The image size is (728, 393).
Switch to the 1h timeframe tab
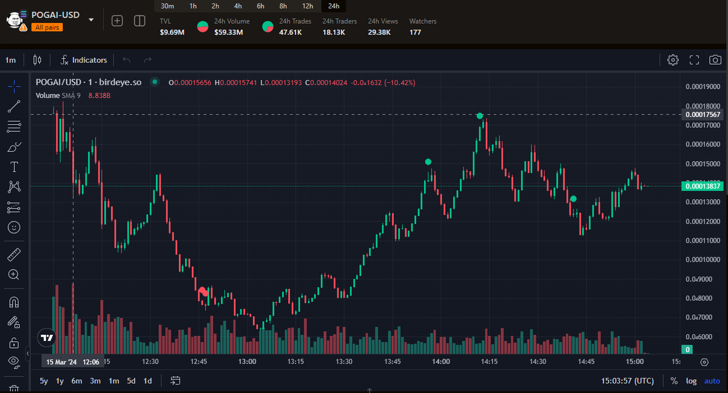tap(193, 5)
